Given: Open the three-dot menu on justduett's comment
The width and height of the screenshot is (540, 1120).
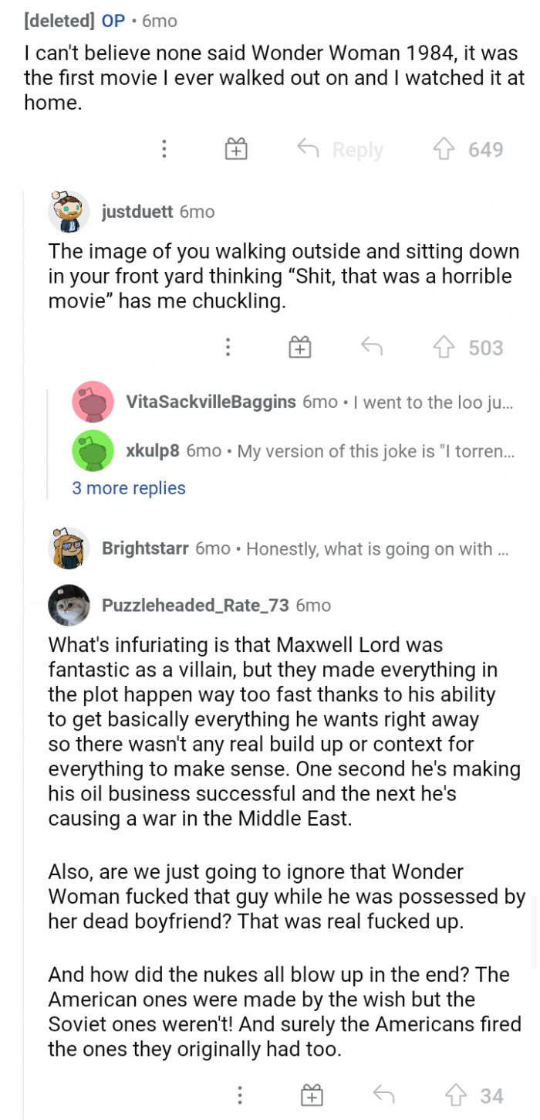Looking at the screenshot, I should pos(228,347).
